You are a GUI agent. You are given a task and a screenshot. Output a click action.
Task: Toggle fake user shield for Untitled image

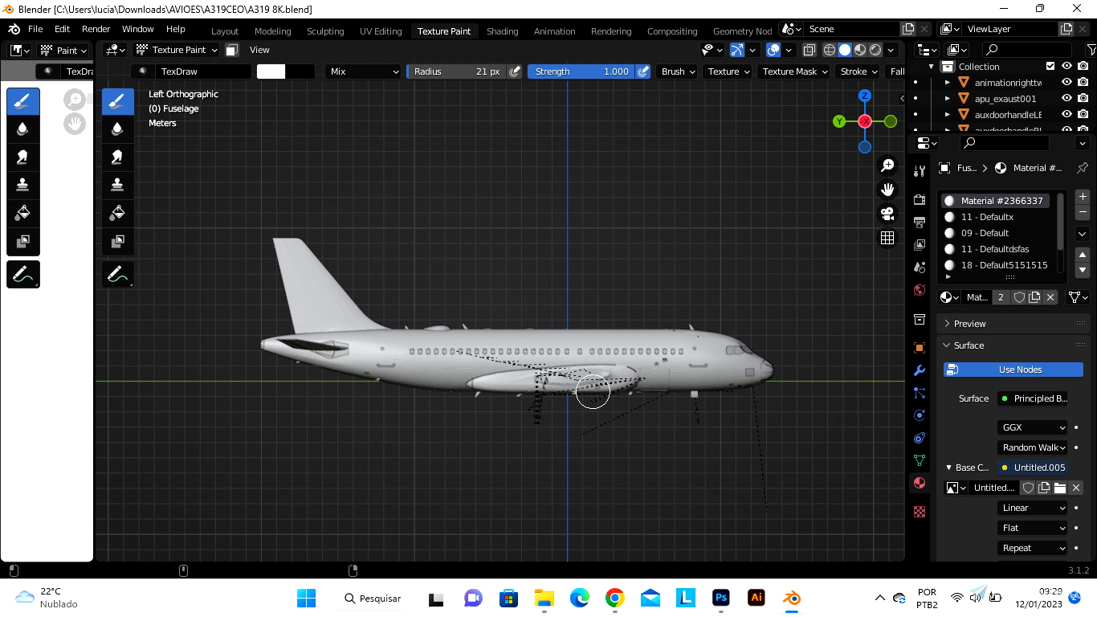click(1028, 488)
